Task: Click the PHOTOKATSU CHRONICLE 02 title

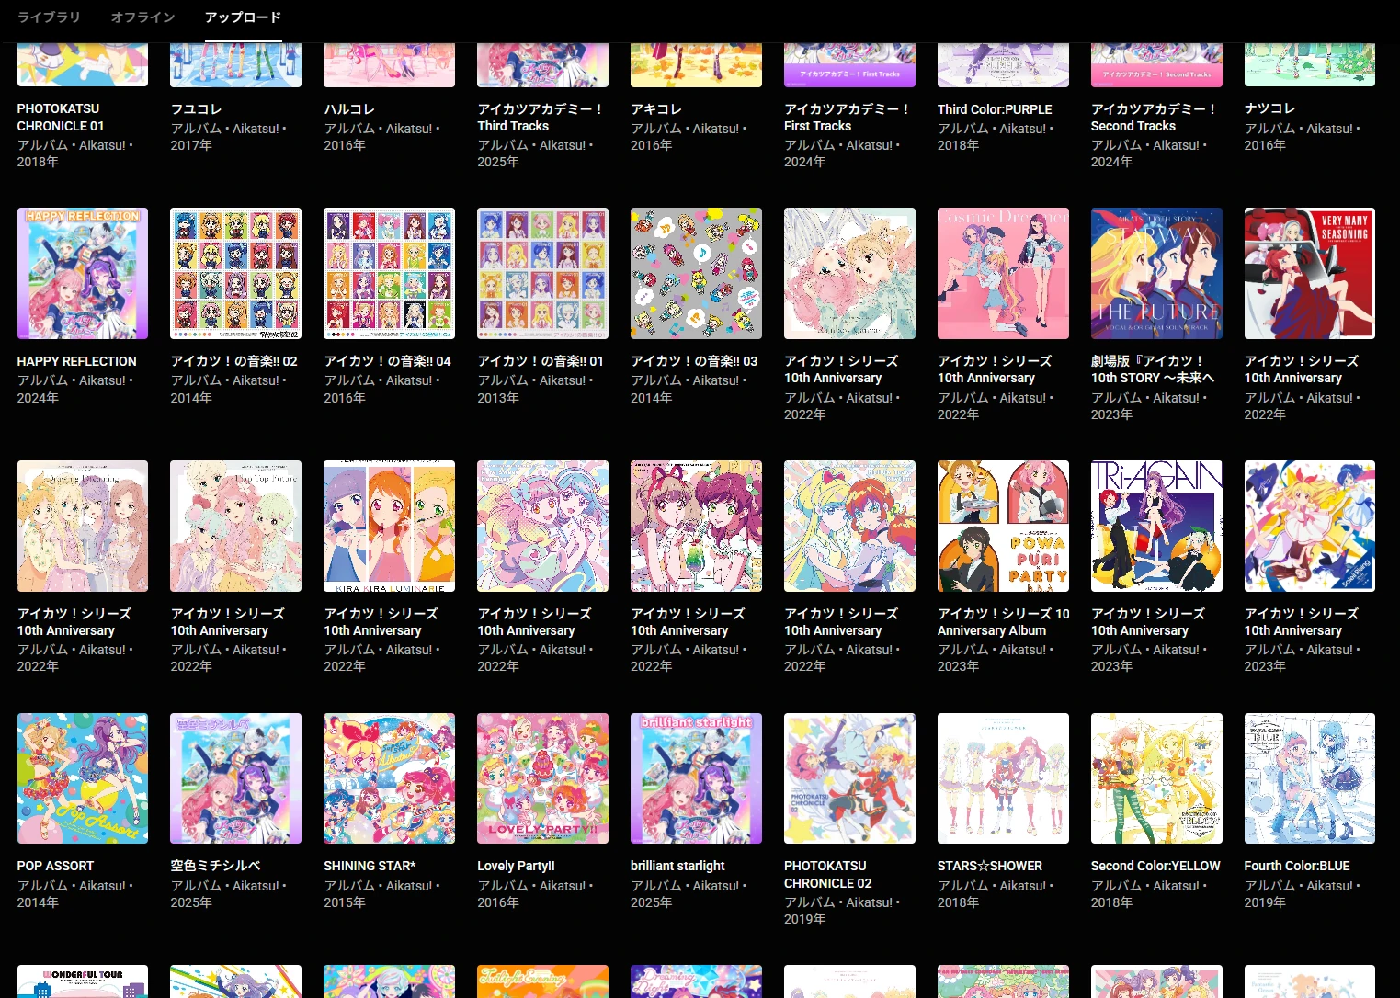Action: pos(827,874)
